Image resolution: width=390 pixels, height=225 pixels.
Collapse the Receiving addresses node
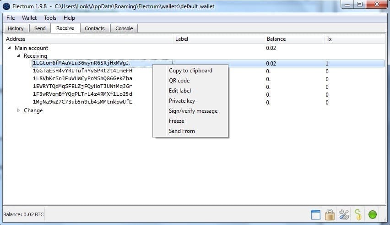pos(18,56)
